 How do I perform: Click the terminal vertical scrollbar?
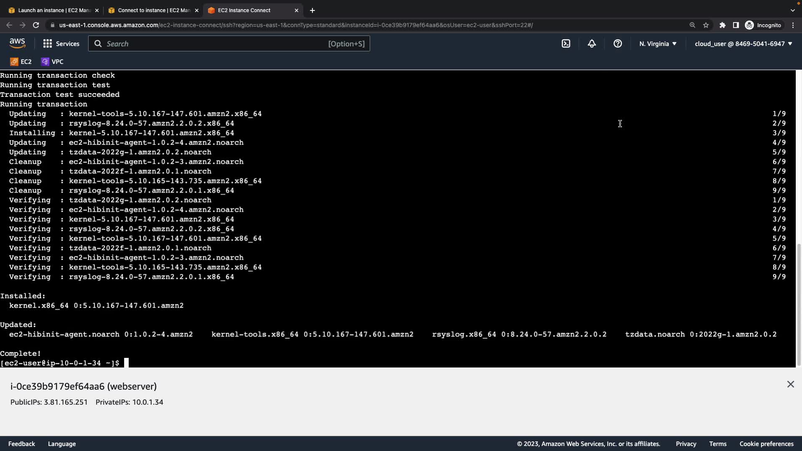(x=799, y=305)
